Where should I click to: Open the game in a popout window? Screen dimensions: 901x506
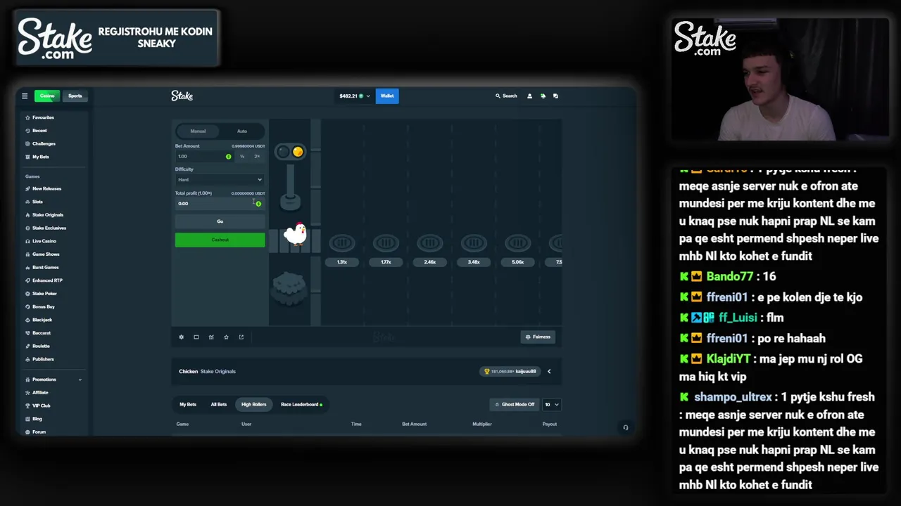(241, 337)
